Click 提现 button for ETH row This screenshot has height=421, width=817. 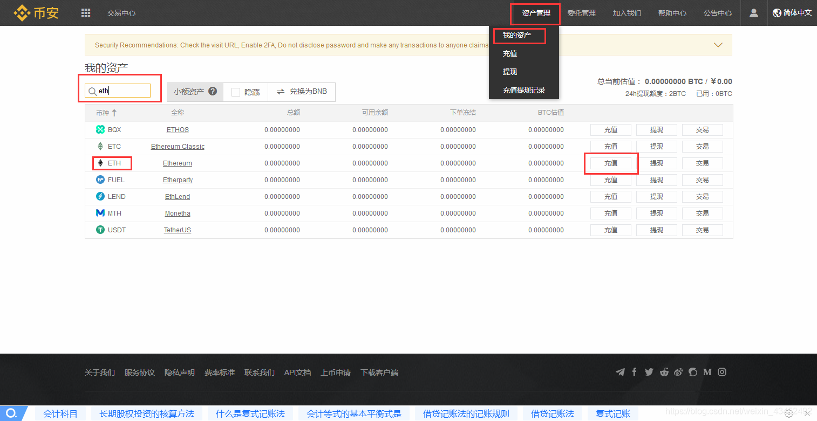click(657, 163)
